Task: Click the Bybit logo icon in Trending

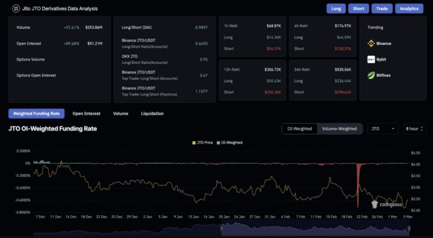Action: coord(371,59)
